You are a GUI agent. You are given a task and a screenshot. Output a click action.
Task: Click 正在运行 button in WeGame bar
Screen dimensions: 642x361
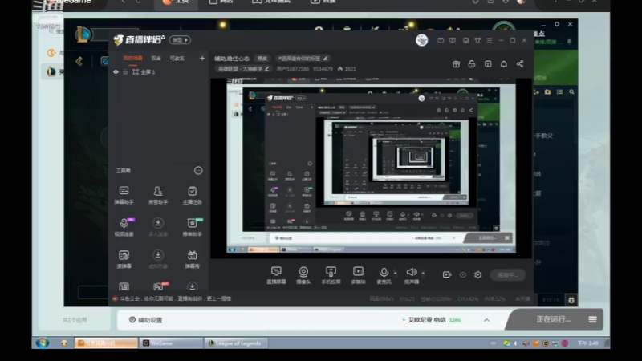pyautogui.click(x=553, y=319)
